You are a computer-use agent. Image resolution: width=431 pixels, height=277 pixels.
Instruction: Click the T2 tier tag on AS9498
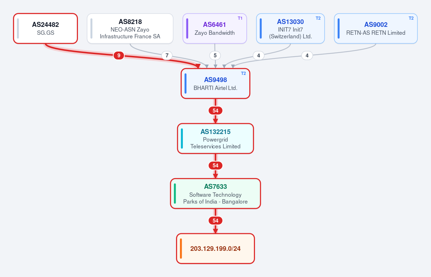coord(243,73)
